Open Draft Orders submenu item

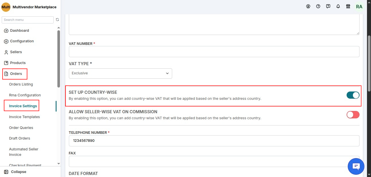[20, 138]
